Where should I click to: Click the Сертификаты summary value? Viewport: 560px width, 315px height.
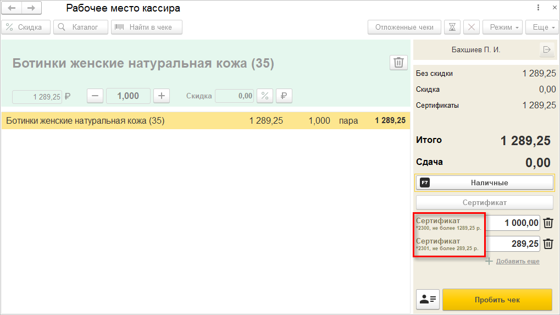coord(539,106)
